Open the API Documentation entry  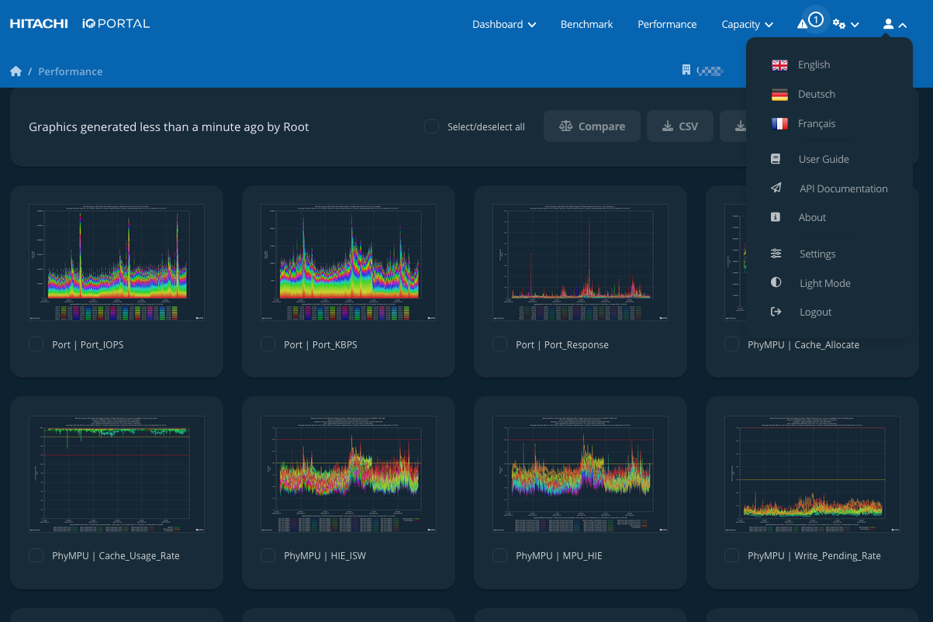point(843,188)
